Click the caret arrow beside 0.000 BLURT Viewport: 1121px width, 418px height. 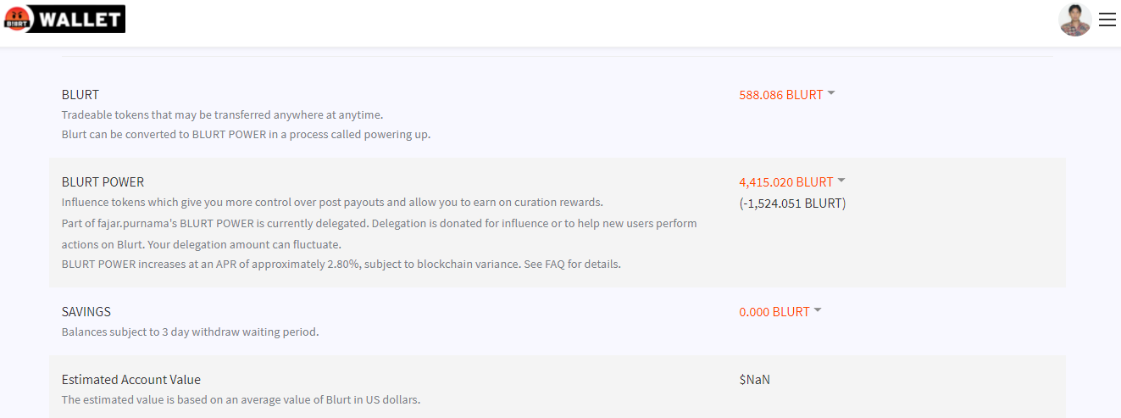pos(818,310)
